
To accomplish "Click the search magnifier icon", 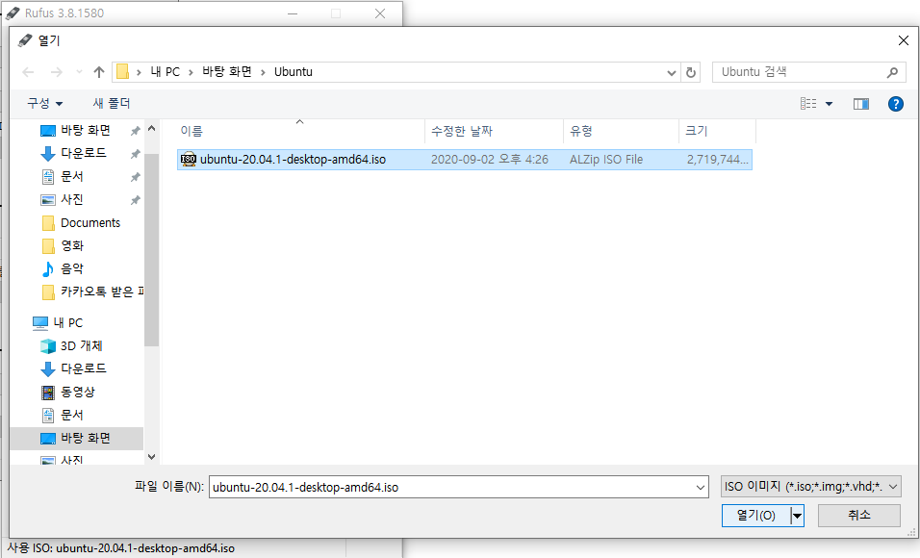I will coord(892,72).
